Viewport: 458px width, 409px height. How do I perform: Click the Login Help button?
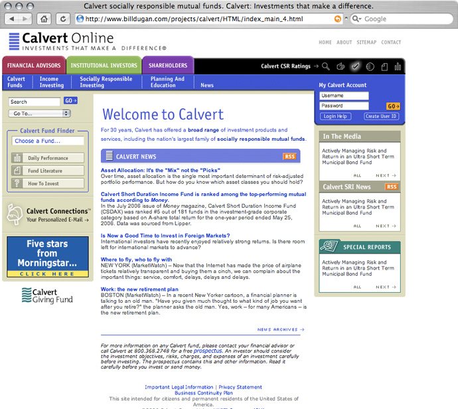[335, 116]
